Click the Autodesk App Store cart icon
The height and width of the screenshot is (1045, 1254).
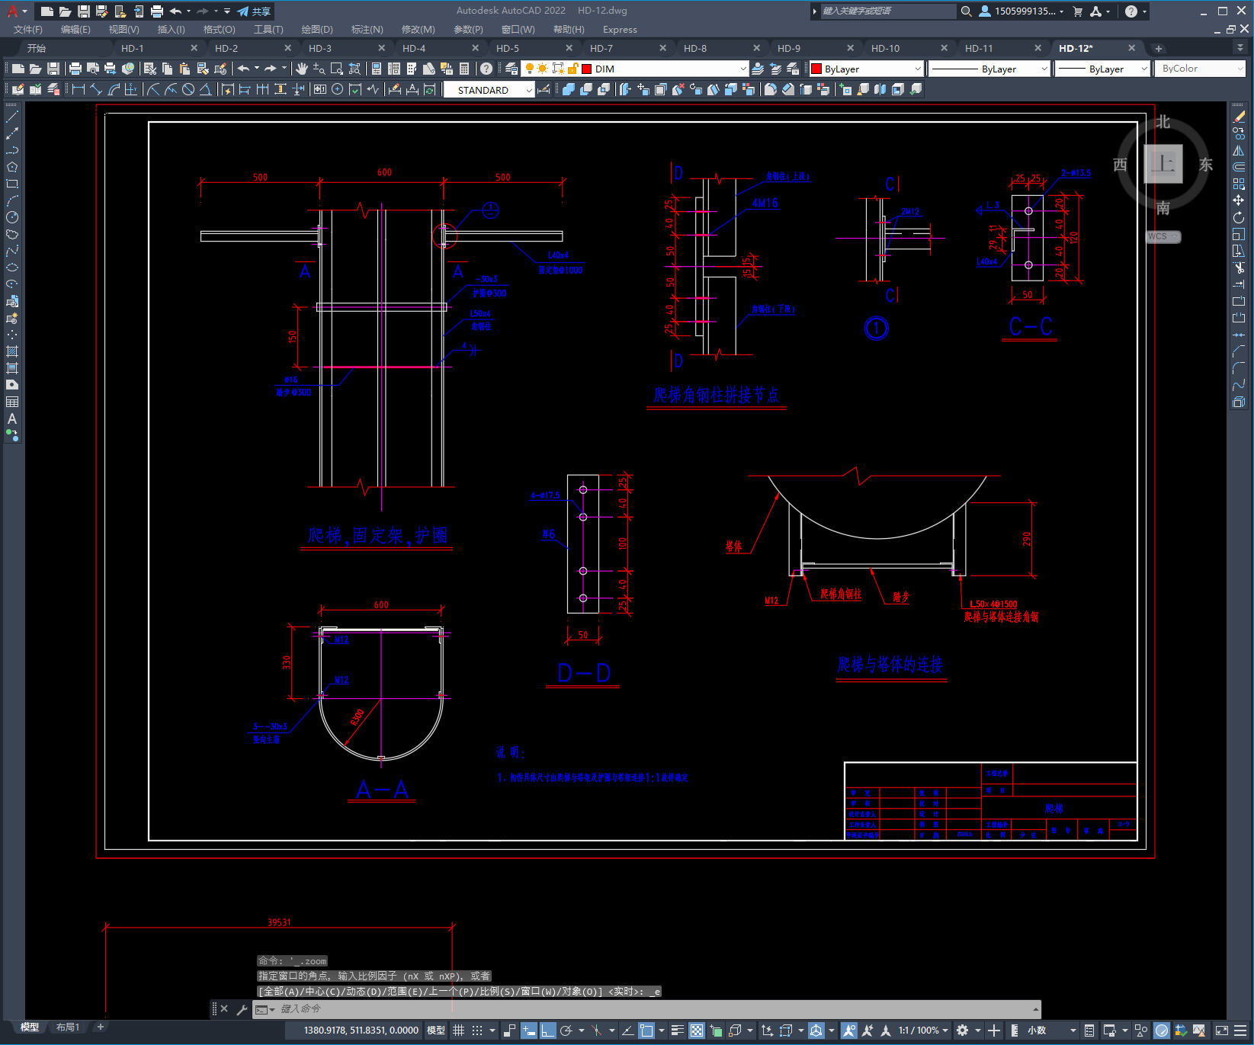coord(1078,11)
